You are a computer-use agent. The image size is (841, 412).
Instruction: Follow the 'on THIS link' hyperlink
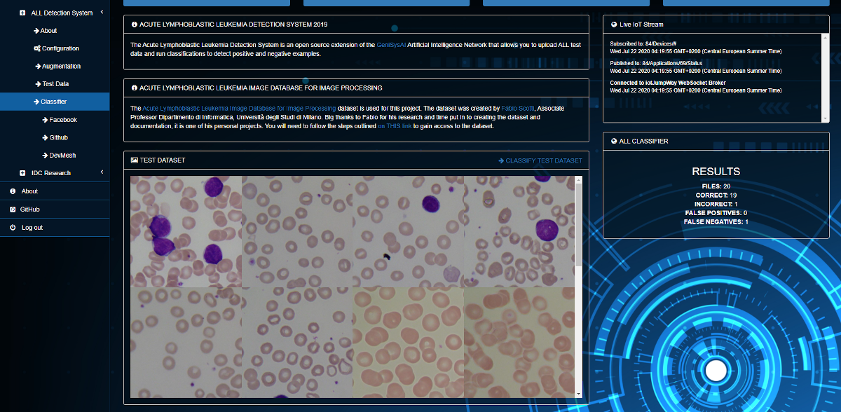point(395,127)
